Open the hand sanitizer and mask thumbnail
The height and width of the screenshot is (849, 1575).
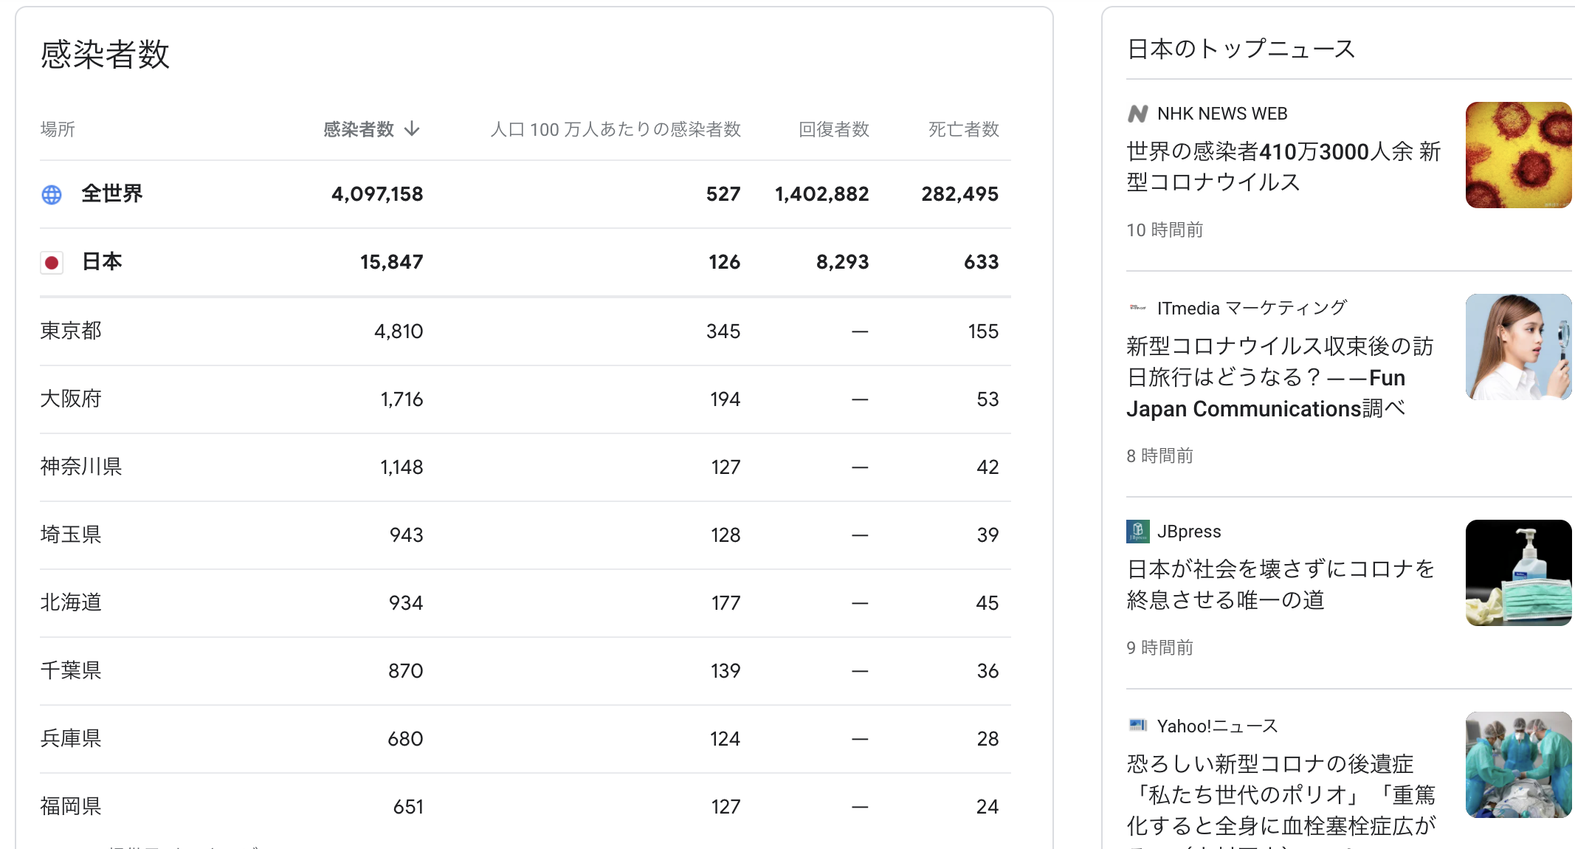pos(1518,573)
